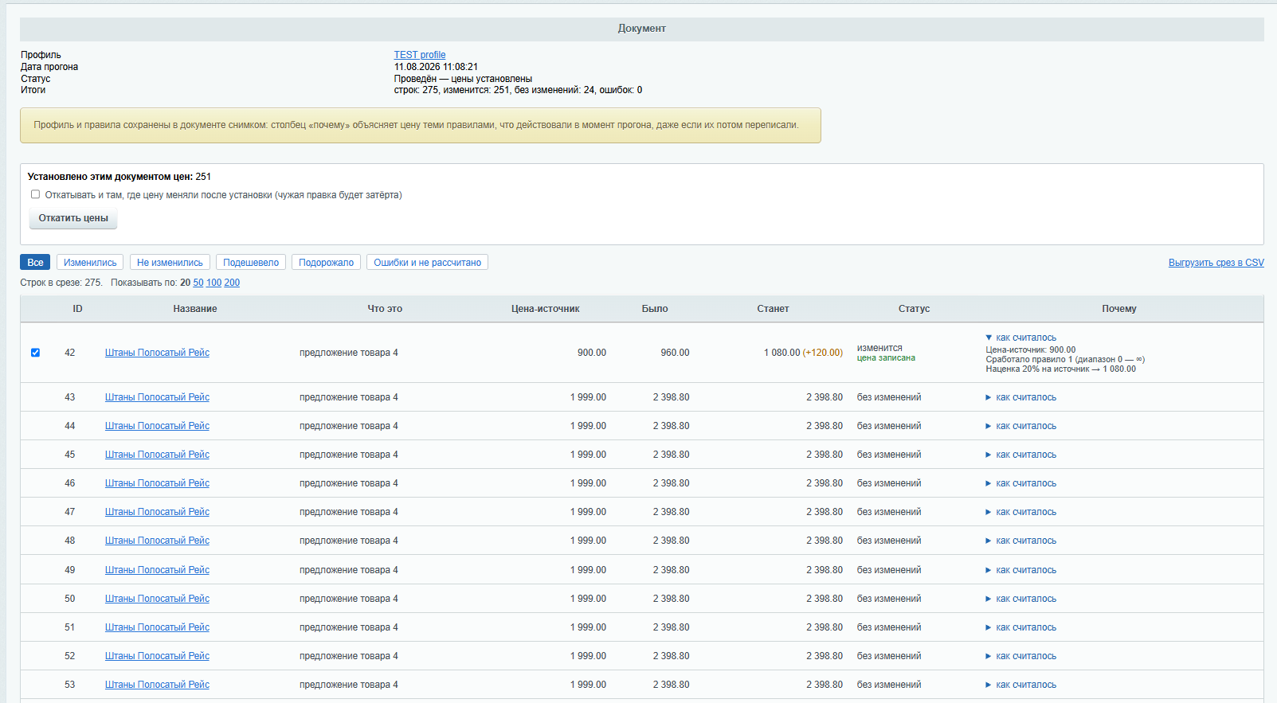Open Штаны Полосатый Рейс link in row 46

[157, 483]
